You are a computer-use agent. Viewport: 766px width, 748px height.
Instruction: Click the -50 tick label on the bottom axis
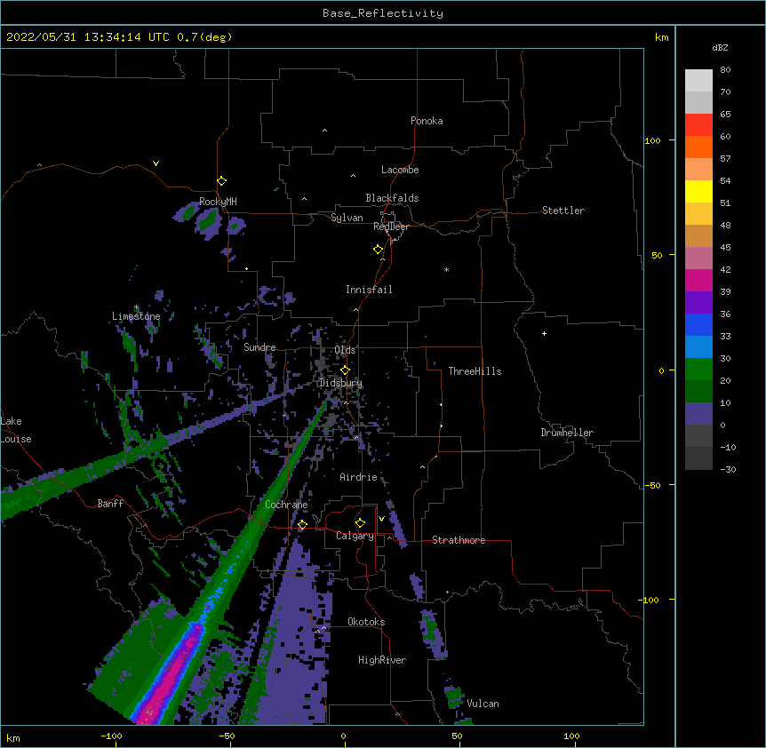227,736
